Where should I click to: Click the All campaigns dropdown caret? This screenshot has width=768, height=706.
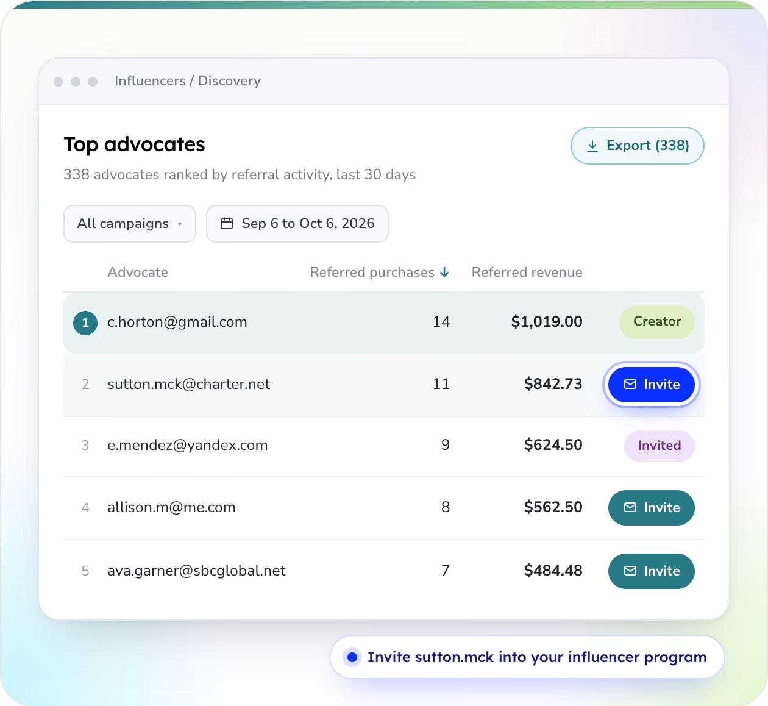click(180, 224)
